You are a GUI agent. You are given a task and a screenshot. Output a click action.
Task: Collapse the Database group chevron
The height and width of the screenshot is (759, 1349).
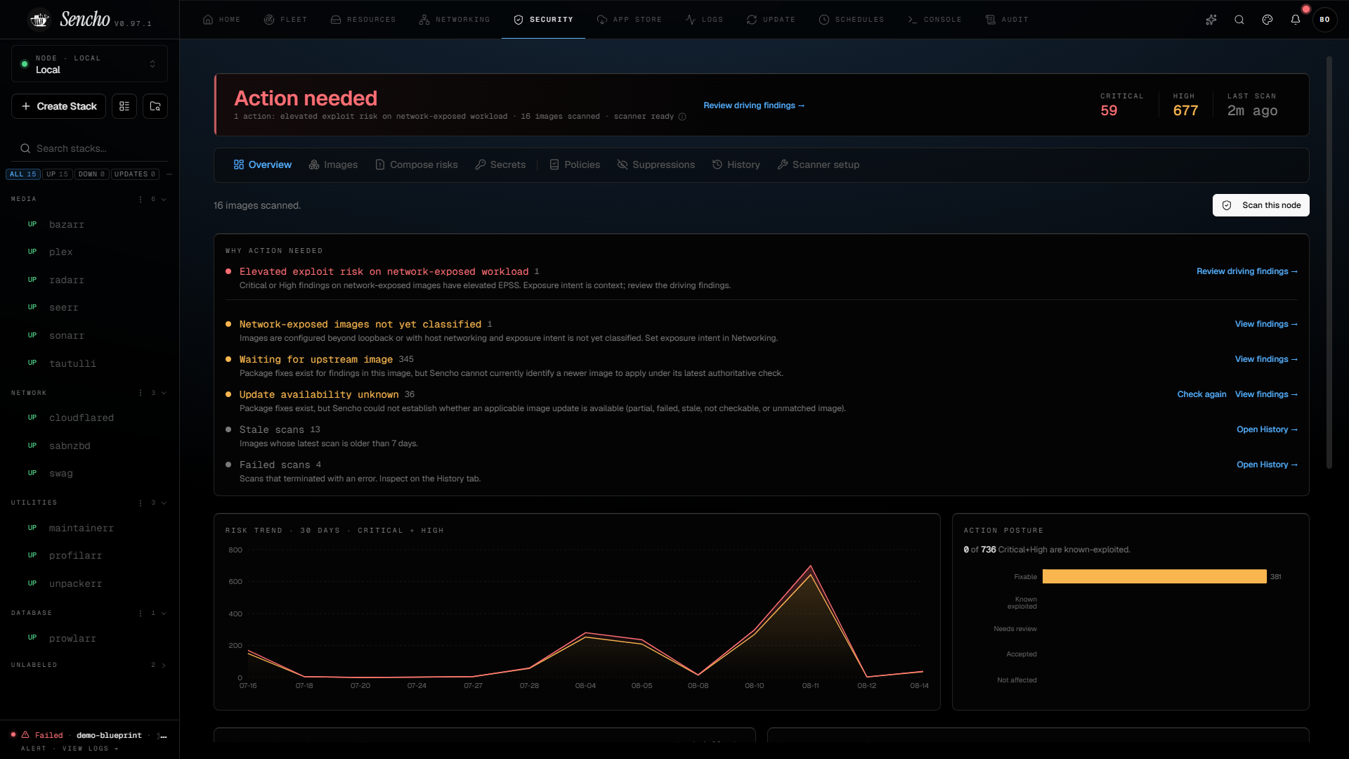[x=164, y=613]
